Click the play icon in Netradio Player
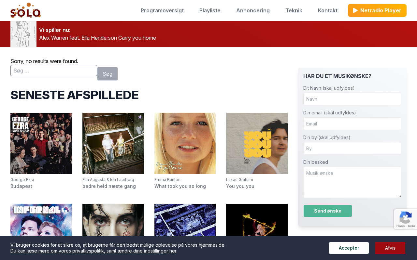Image resolution: width=417 pixels, height=260 pixels. 355,10
